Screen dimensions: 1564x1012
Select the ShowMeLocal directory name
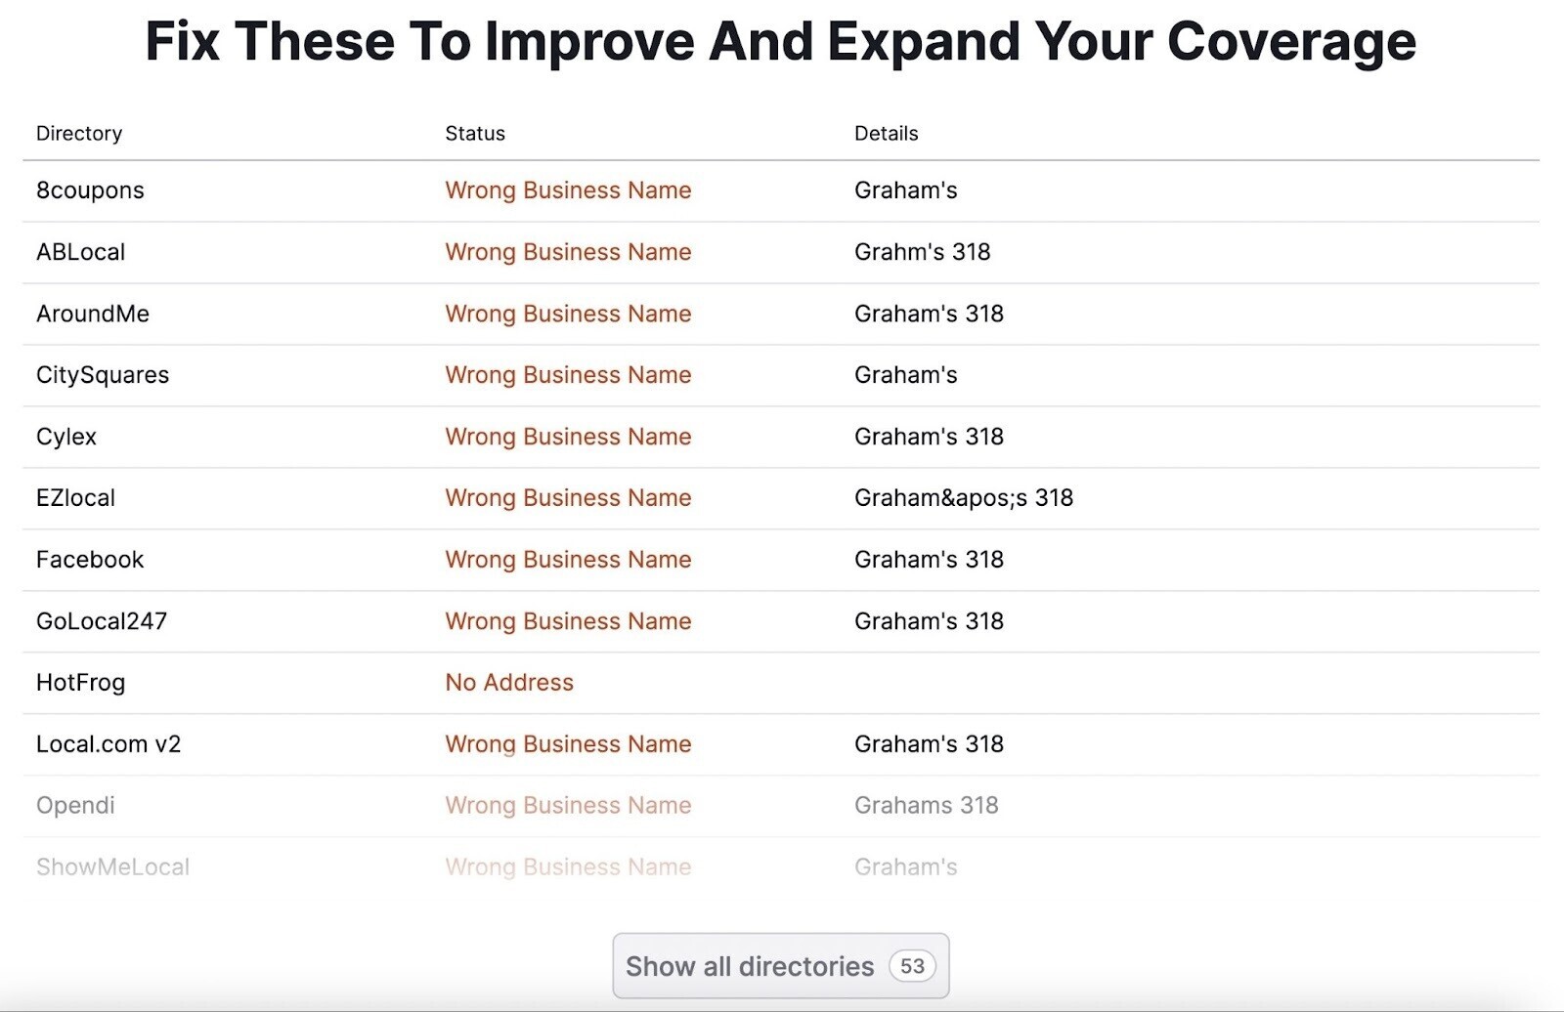click(x=112, y=866)
